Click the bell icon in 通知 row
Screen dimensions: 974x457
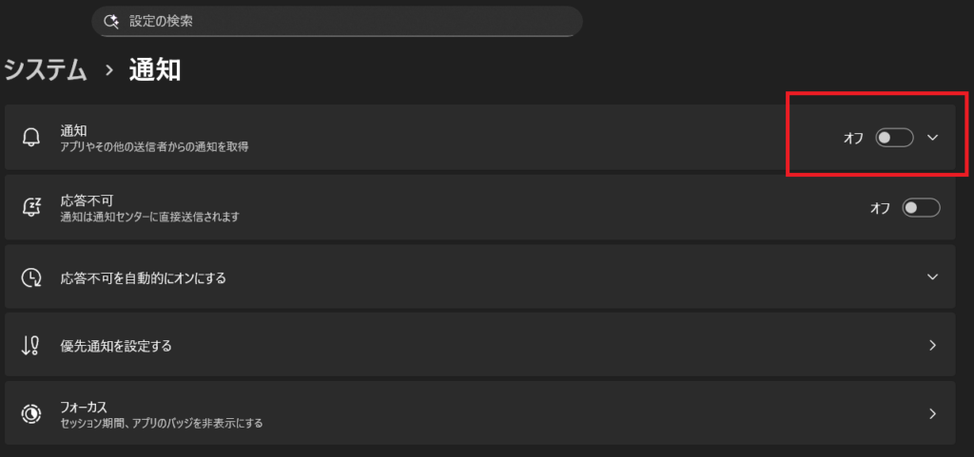point(31,138)
